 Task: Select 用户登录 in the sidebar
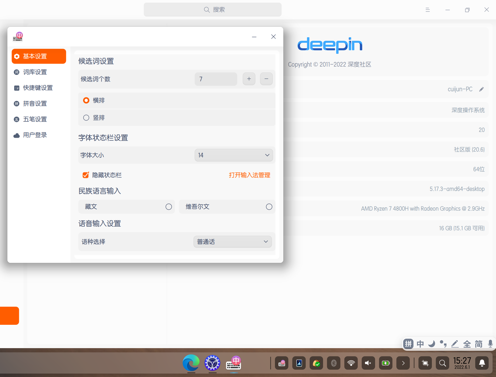[39, 135]
